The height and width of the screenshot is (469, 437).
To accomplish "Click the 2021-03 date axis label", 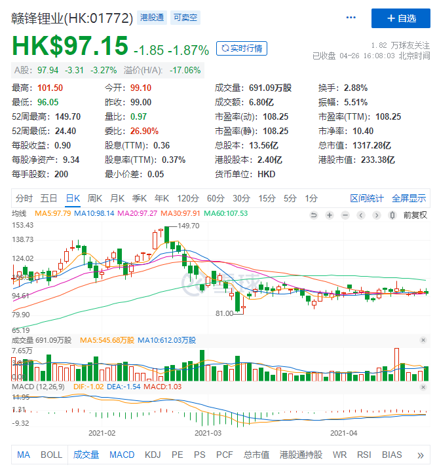I will pyautogui.click(x=208, y=433).
